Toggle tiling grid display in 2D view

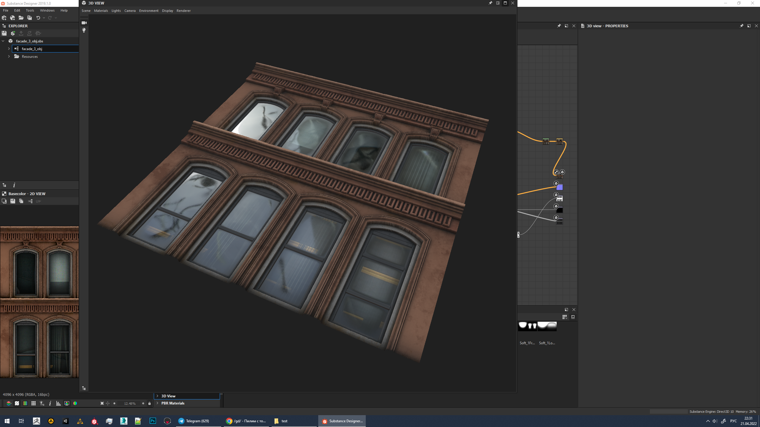pos(34,403)
